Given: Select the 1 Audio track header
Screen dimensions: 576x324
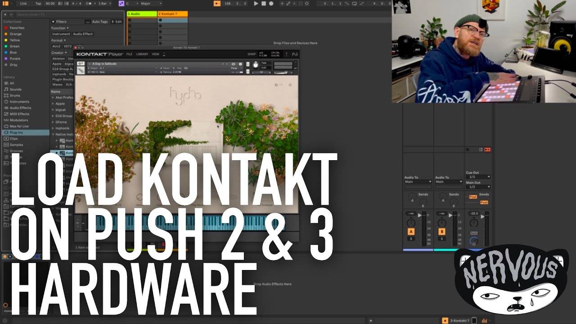Looking at the screenshot, I should point(142,14).
